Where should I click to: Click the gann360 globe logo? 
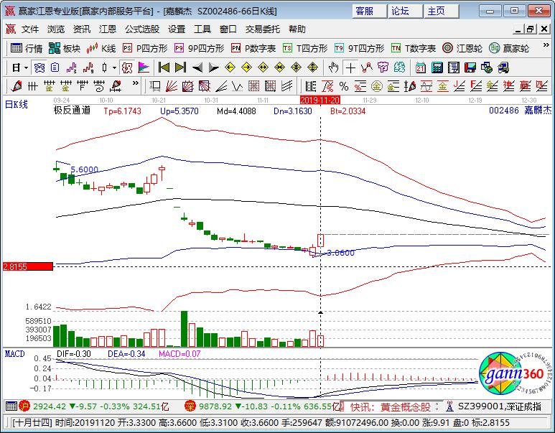pyautogui.click(x=515, y=373)
